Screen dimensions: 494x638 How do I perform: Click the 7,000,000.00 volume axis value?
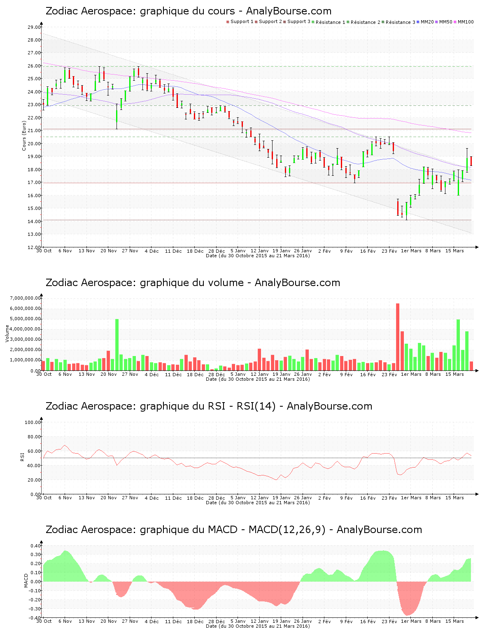tap(25, 298)
